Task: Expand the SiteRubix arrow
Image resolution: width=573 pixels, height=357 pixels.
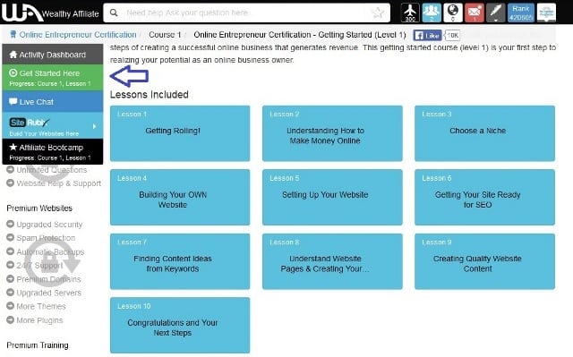Action: coord(95,126)
